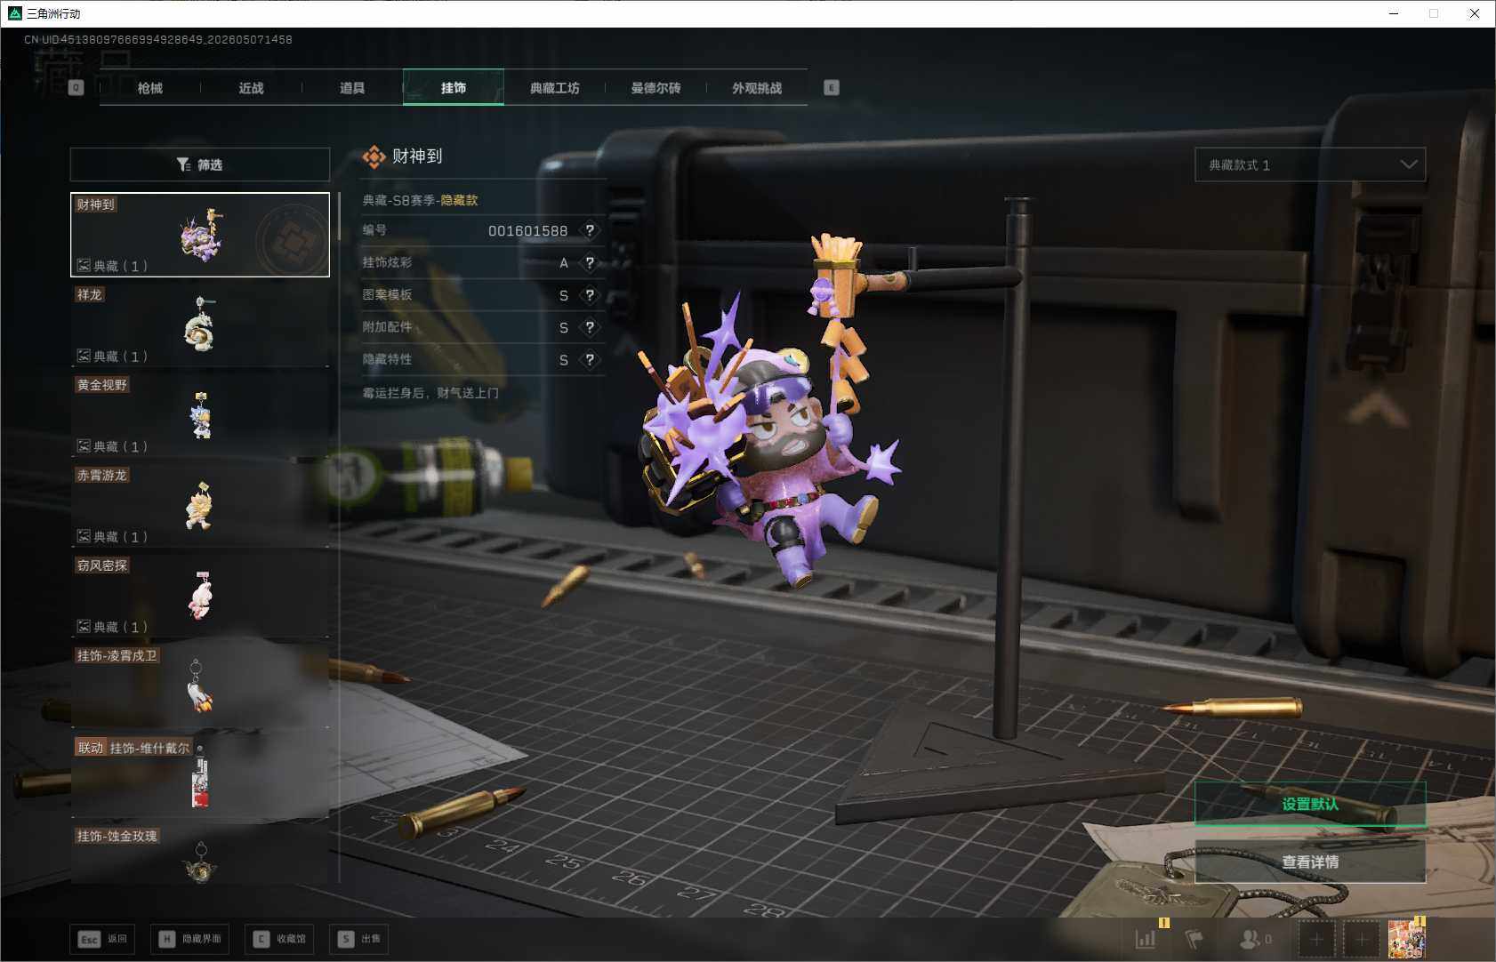Click the serial number 001601588

[x=527, y=231]
